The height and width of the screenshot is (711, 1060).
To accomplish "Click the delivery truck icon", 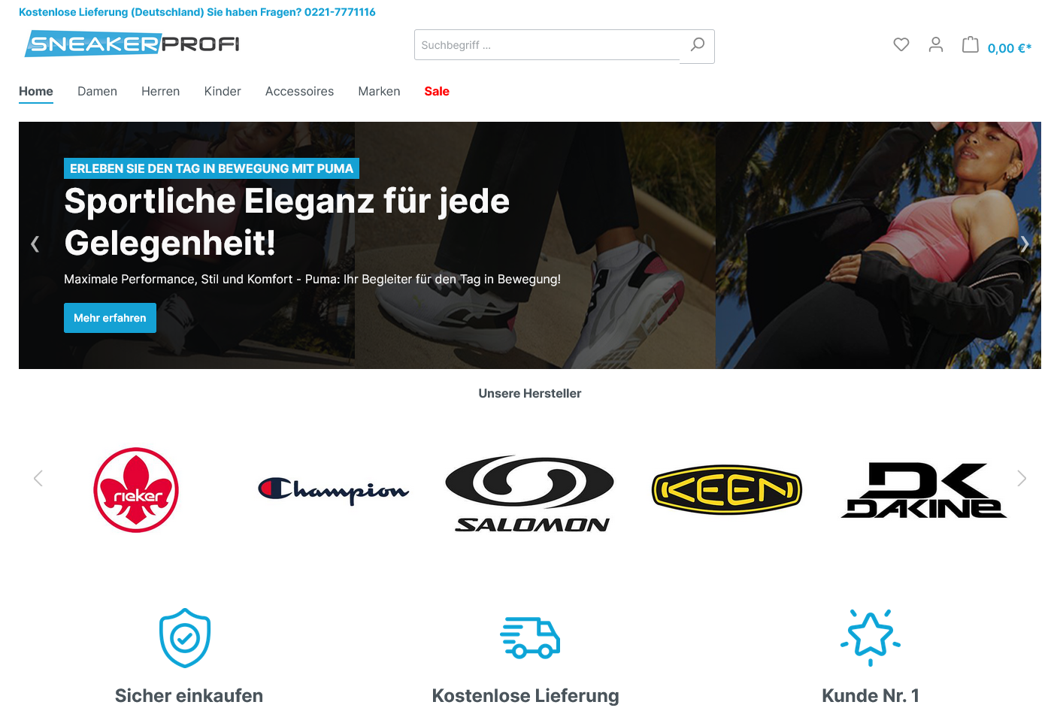I will (x=530, y=638).
